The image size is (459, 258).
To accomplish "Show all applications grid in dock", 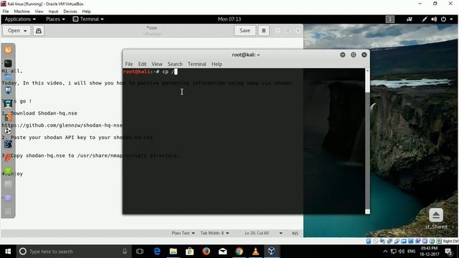I will coord(8,211).
